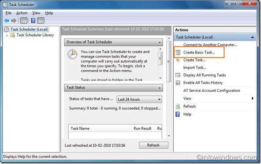This screenshot has width=261, height=164.
Task: Collapse Task Scheduler (Local) actions group
Action: (252, 37)
